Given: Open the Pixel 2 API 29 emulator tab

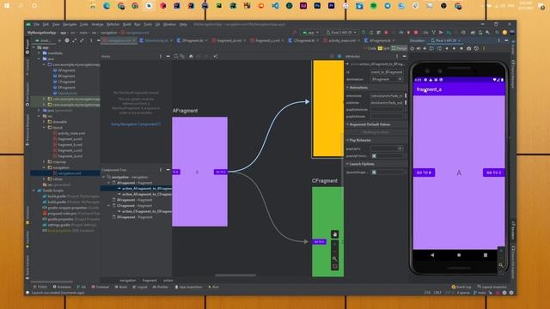Looking at the screenshot, I should [x=445, y=40].
